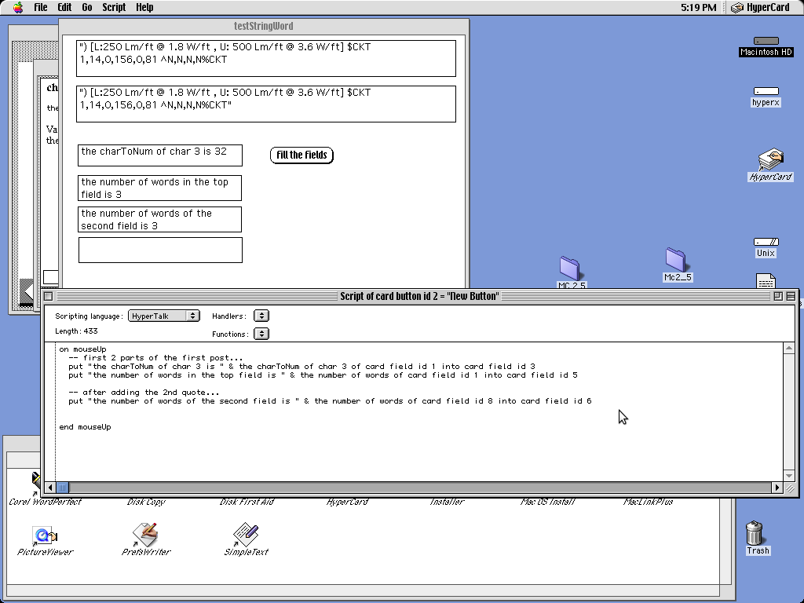Open the PrefsWriter alias icon
This screenshot has width=804, height=603.
(145, 535)
